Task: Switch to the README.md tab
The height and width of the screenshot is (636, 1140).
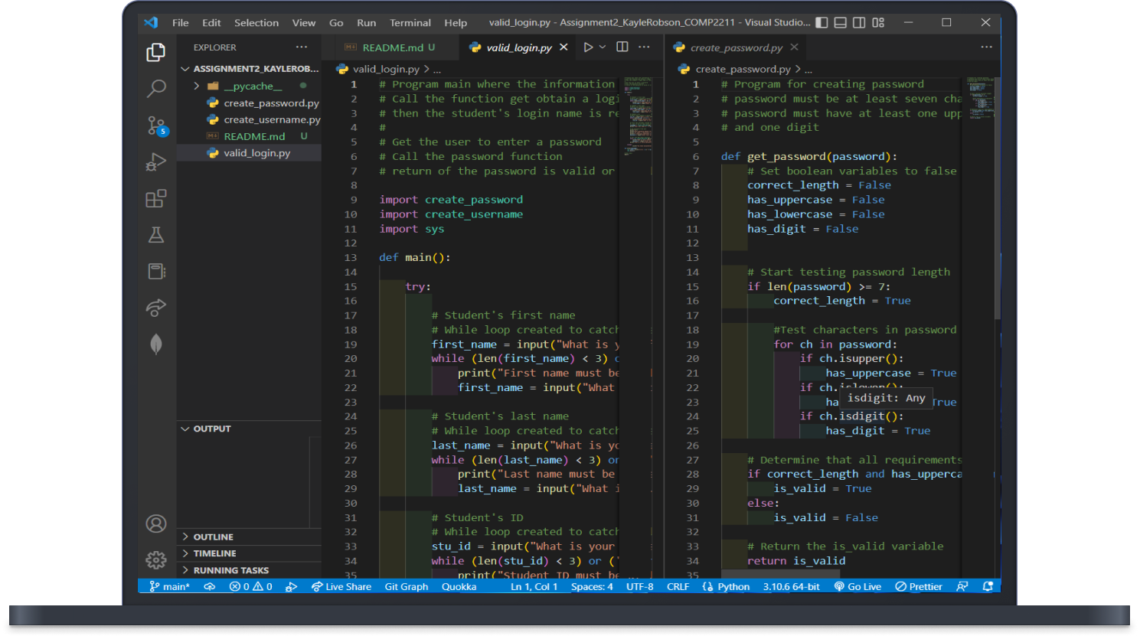Action: [392, 47]
